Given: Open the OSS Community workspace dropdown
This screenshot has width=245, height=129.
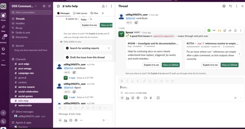Looking at the screenshot, I should (24, 6).
